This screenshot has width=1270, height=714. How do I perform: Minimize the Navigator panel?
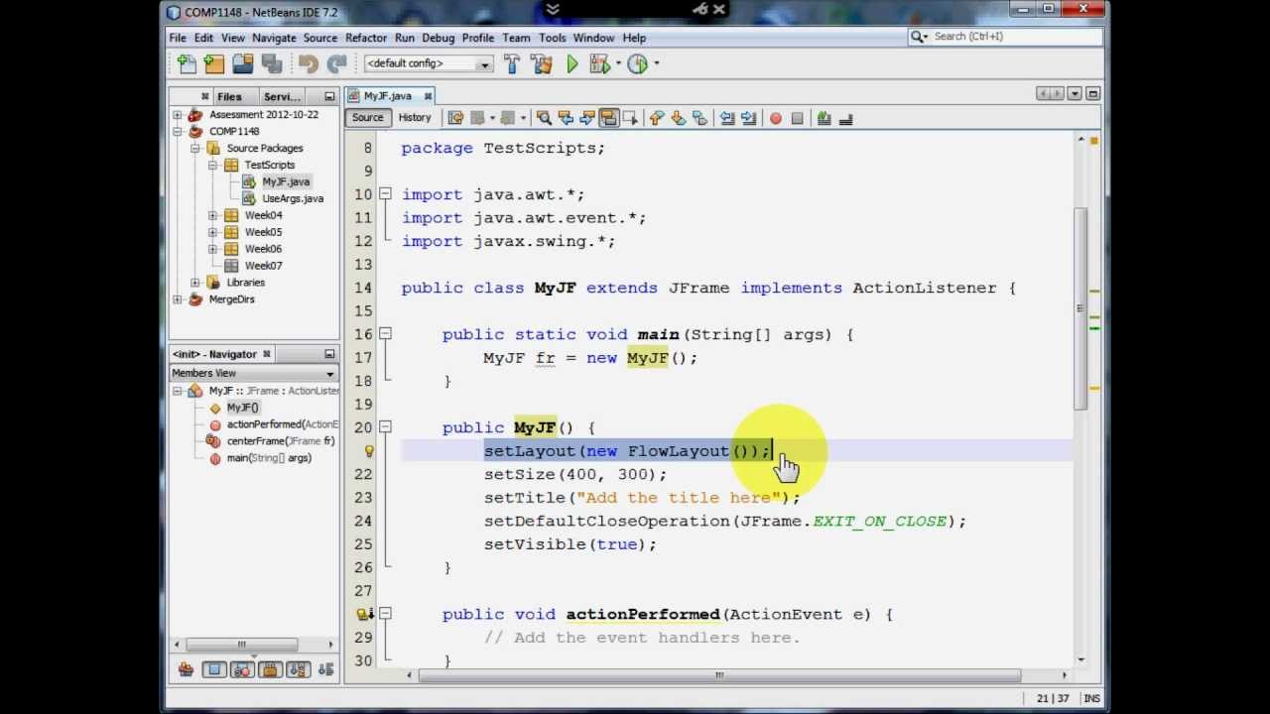tap(329, 354)
